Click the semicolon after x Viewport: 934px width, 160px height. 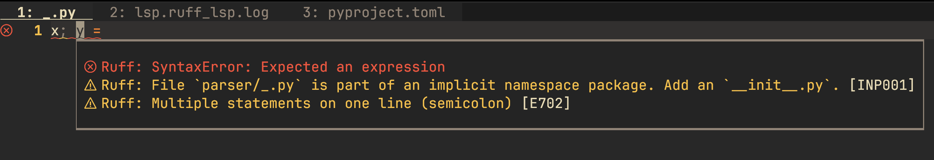tap(63, 32)
